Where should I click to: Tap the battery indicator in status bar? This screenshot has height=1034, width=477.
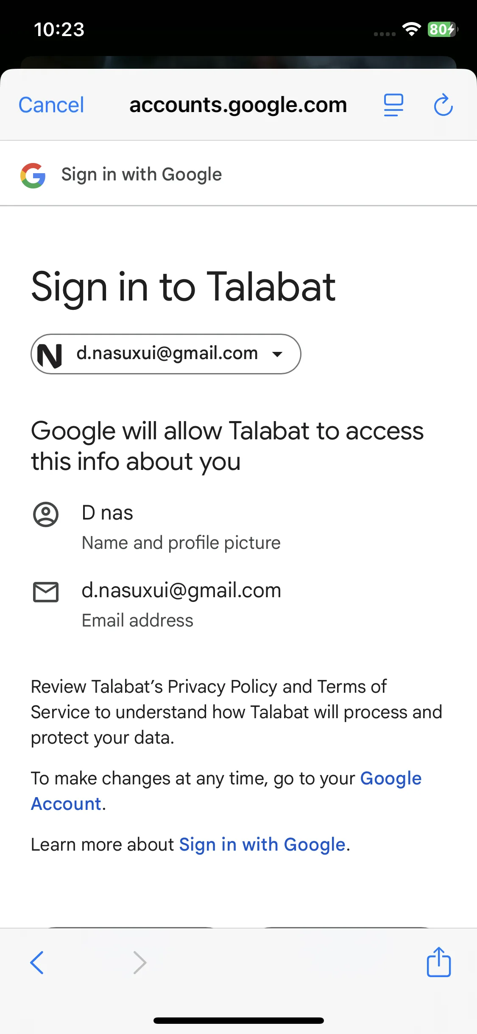tap(442, 29)
